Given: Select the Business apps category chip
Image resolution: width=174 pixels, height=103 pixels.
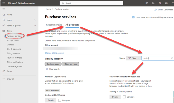Looking at the screenshot, I should coord(53,64).
